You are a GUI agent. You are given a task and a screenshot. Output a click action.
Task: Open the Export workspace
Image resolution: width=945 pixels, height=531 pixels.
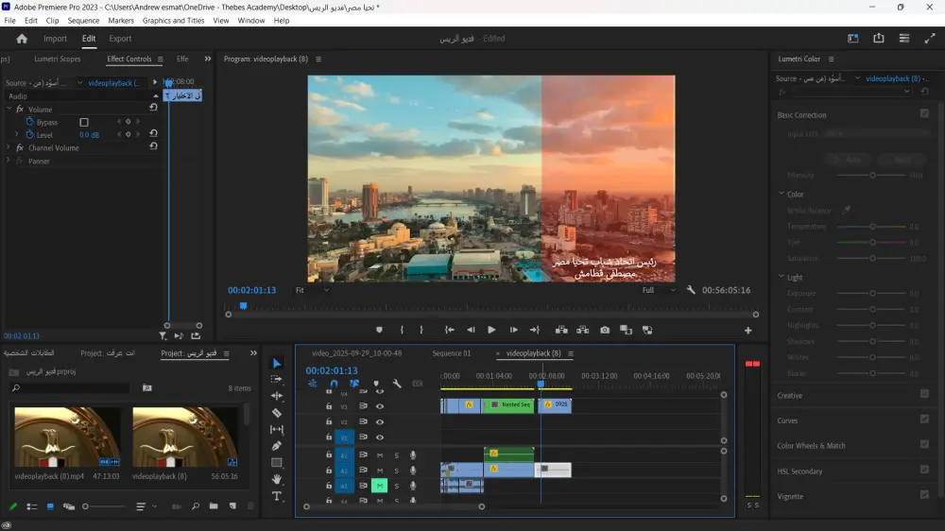(x=120, y=39)
